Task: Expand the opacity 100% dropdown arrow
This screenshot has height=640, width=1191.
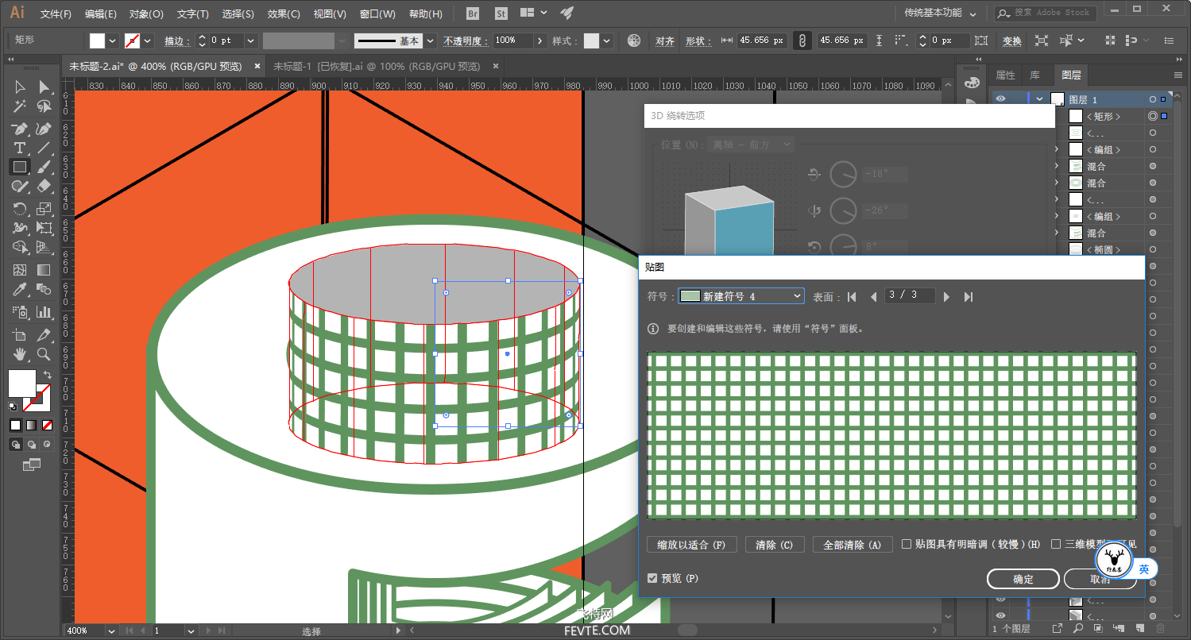Action: (540, 40)
